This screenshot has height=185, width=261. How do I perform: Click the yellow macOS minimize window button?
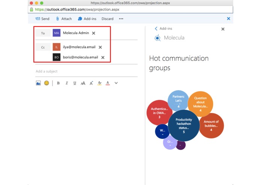(37, 3)
